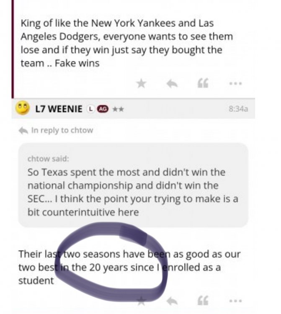Reply to L7 WEENIE's post

point(171,300)
